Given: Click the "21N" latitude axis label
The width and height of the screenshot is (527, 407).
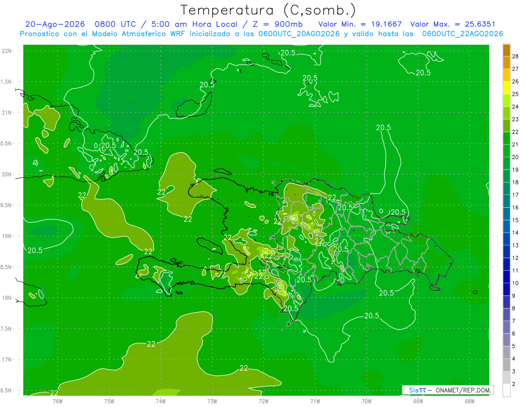Looking at the screenshot, I should coord(7,113).
